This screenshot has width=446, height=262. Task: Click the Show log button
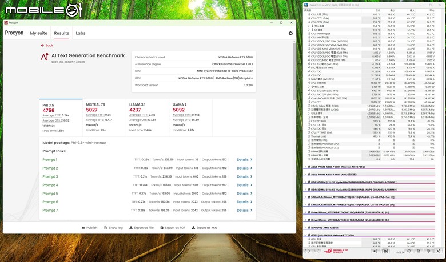(113, 228)
